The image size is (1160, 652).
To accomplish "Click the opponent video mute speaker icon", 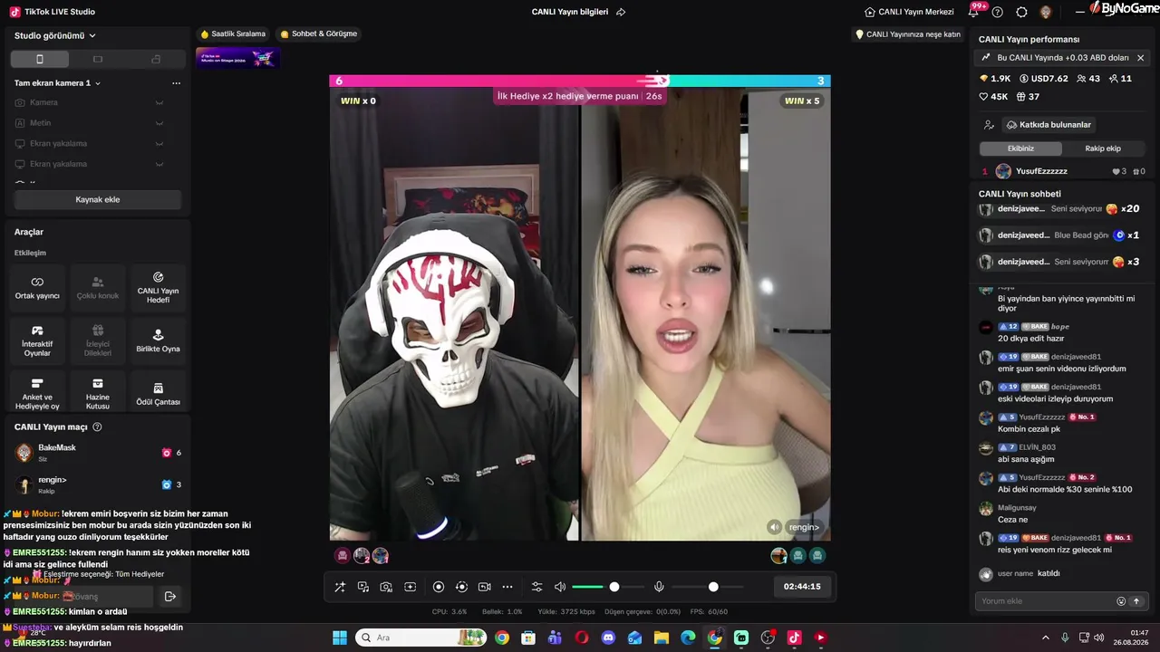I will 774,527.
